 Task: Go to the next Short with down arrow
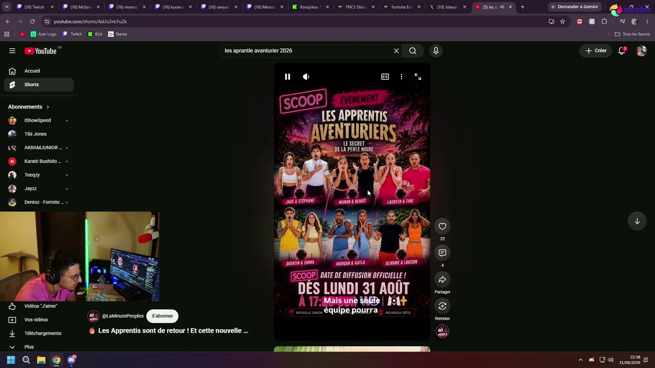tap(637, 221)
